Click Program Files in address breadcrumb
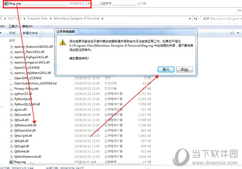The width and height of the screenshot is (242, 169). pos(37,18)
